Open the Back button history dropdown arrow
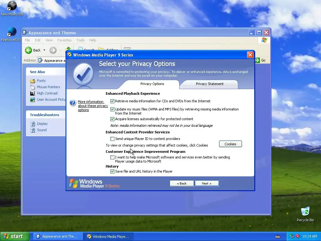This screenshot has width=321, height=241. 44,50
